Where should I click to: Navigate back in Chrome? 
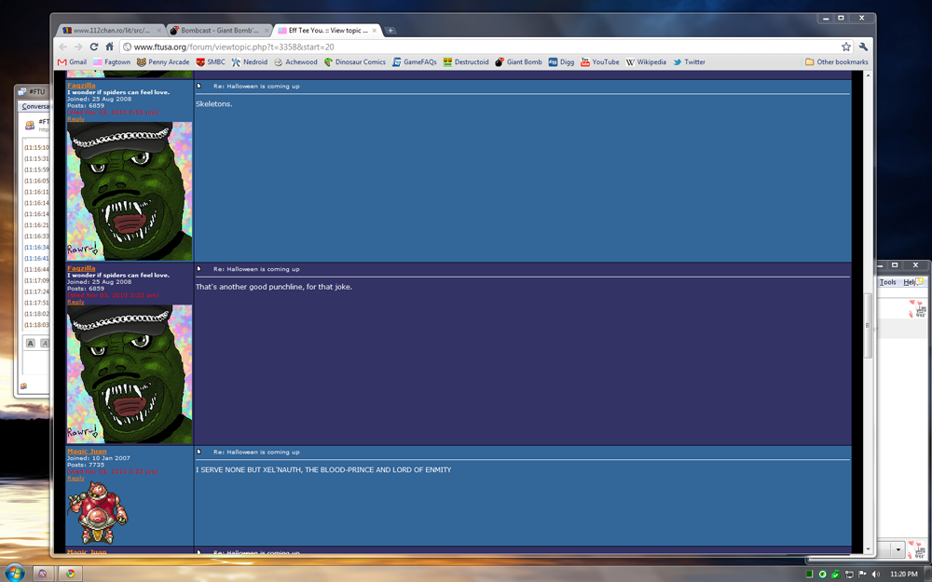(x=63, y=47)
